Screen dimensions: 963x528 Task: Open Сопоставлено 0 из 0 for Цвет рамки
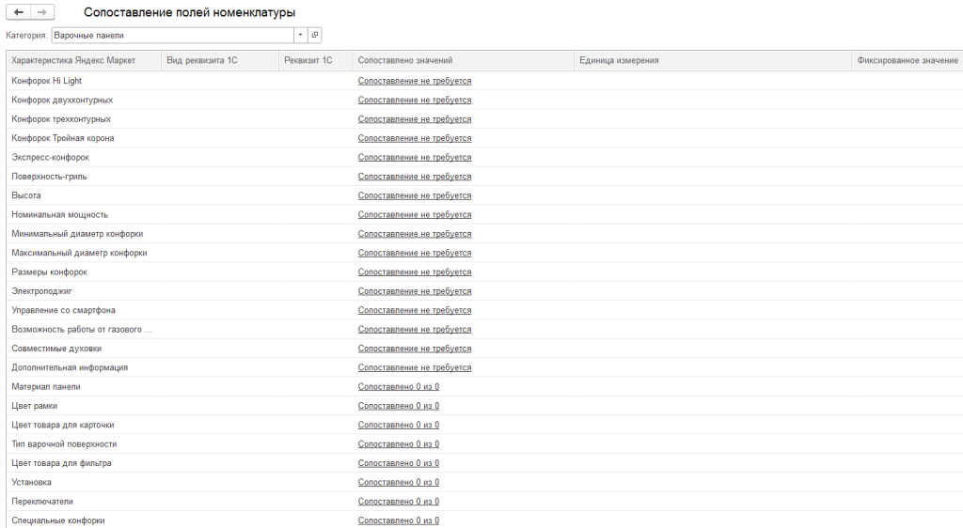pyautogui.click(x=399, y=406)
